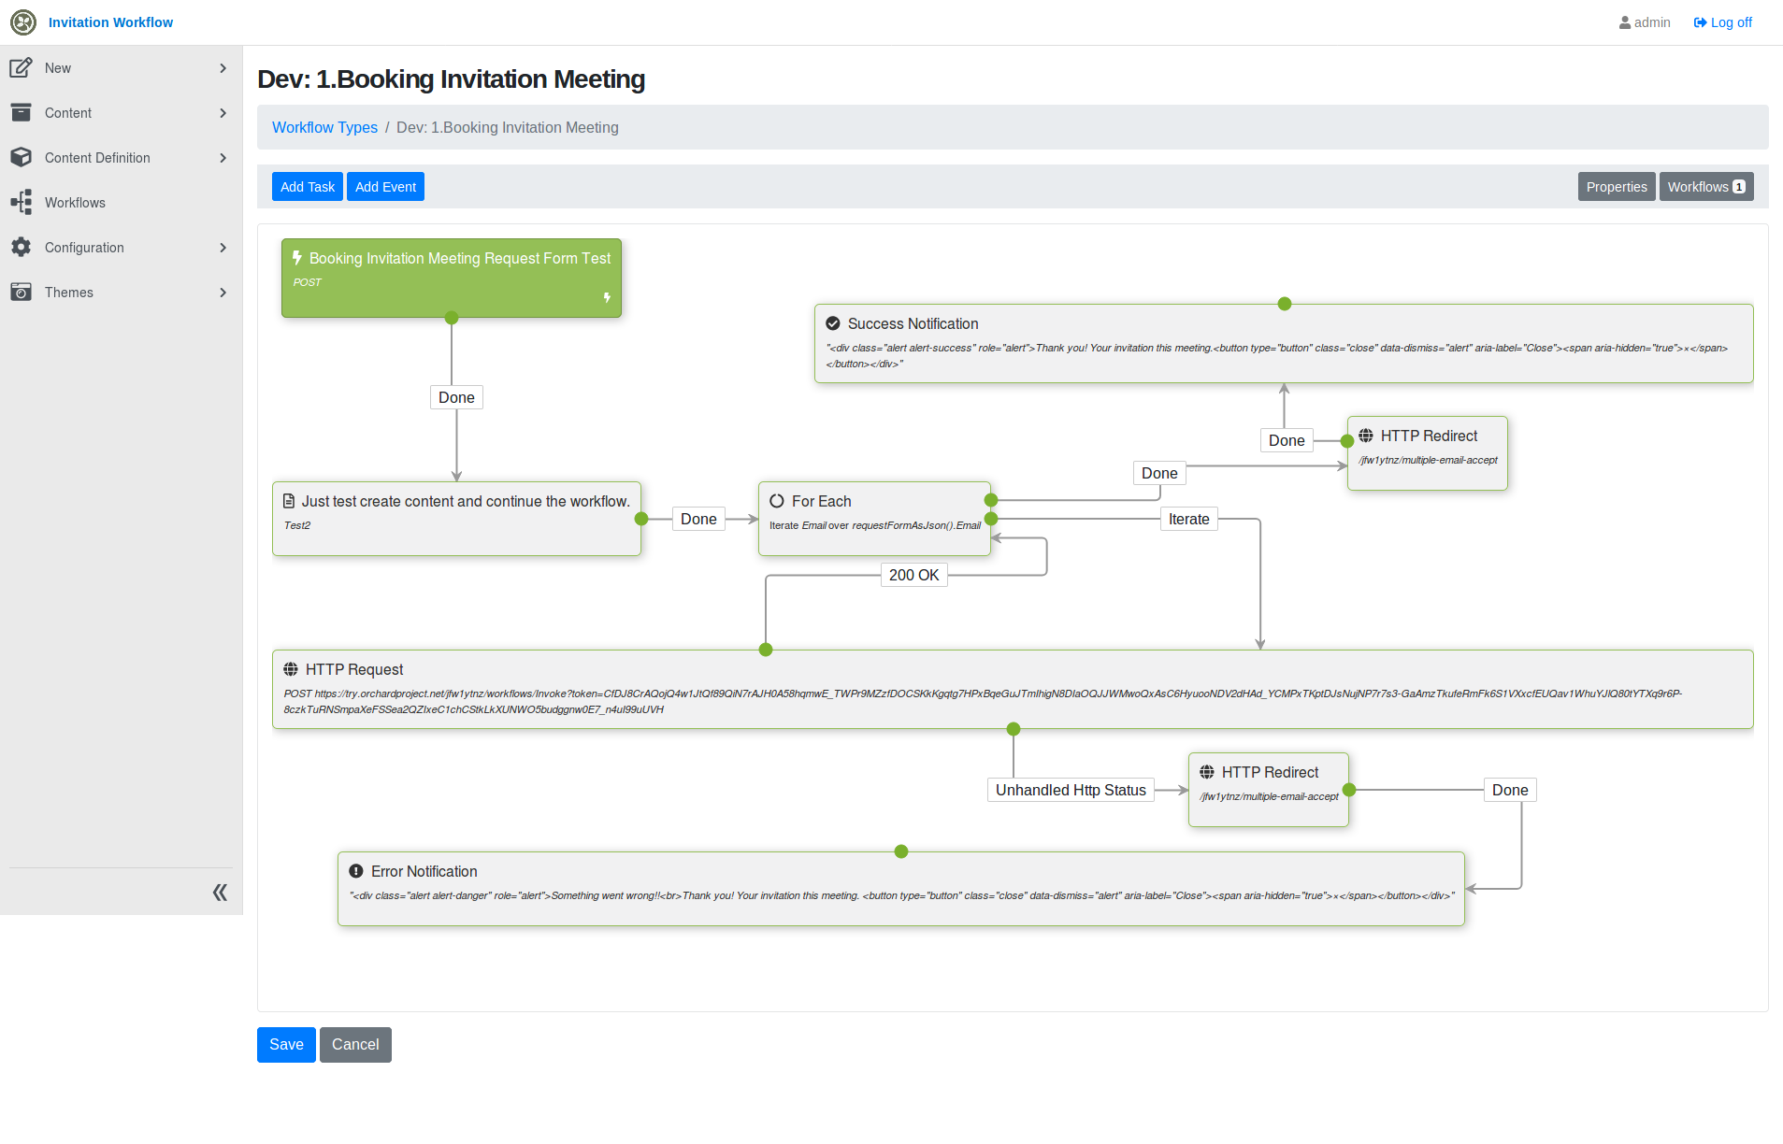Open the Workflow Types breadcrumb
Image resolution: width=1783 pixels, height=1144 pixels.
point(324,127)
